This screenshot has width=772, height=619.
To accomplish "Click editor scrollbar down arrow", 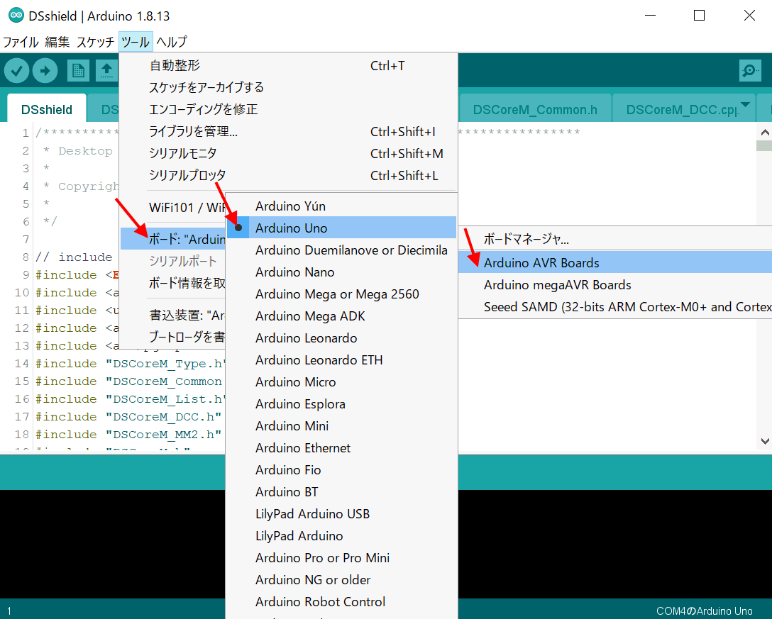I will [x=765, y=441].
